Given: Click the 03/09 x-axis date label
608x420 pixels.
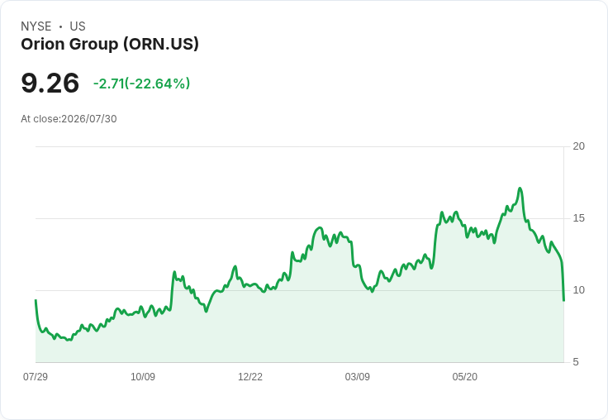Looking at the screenshot, I should 358,376.
